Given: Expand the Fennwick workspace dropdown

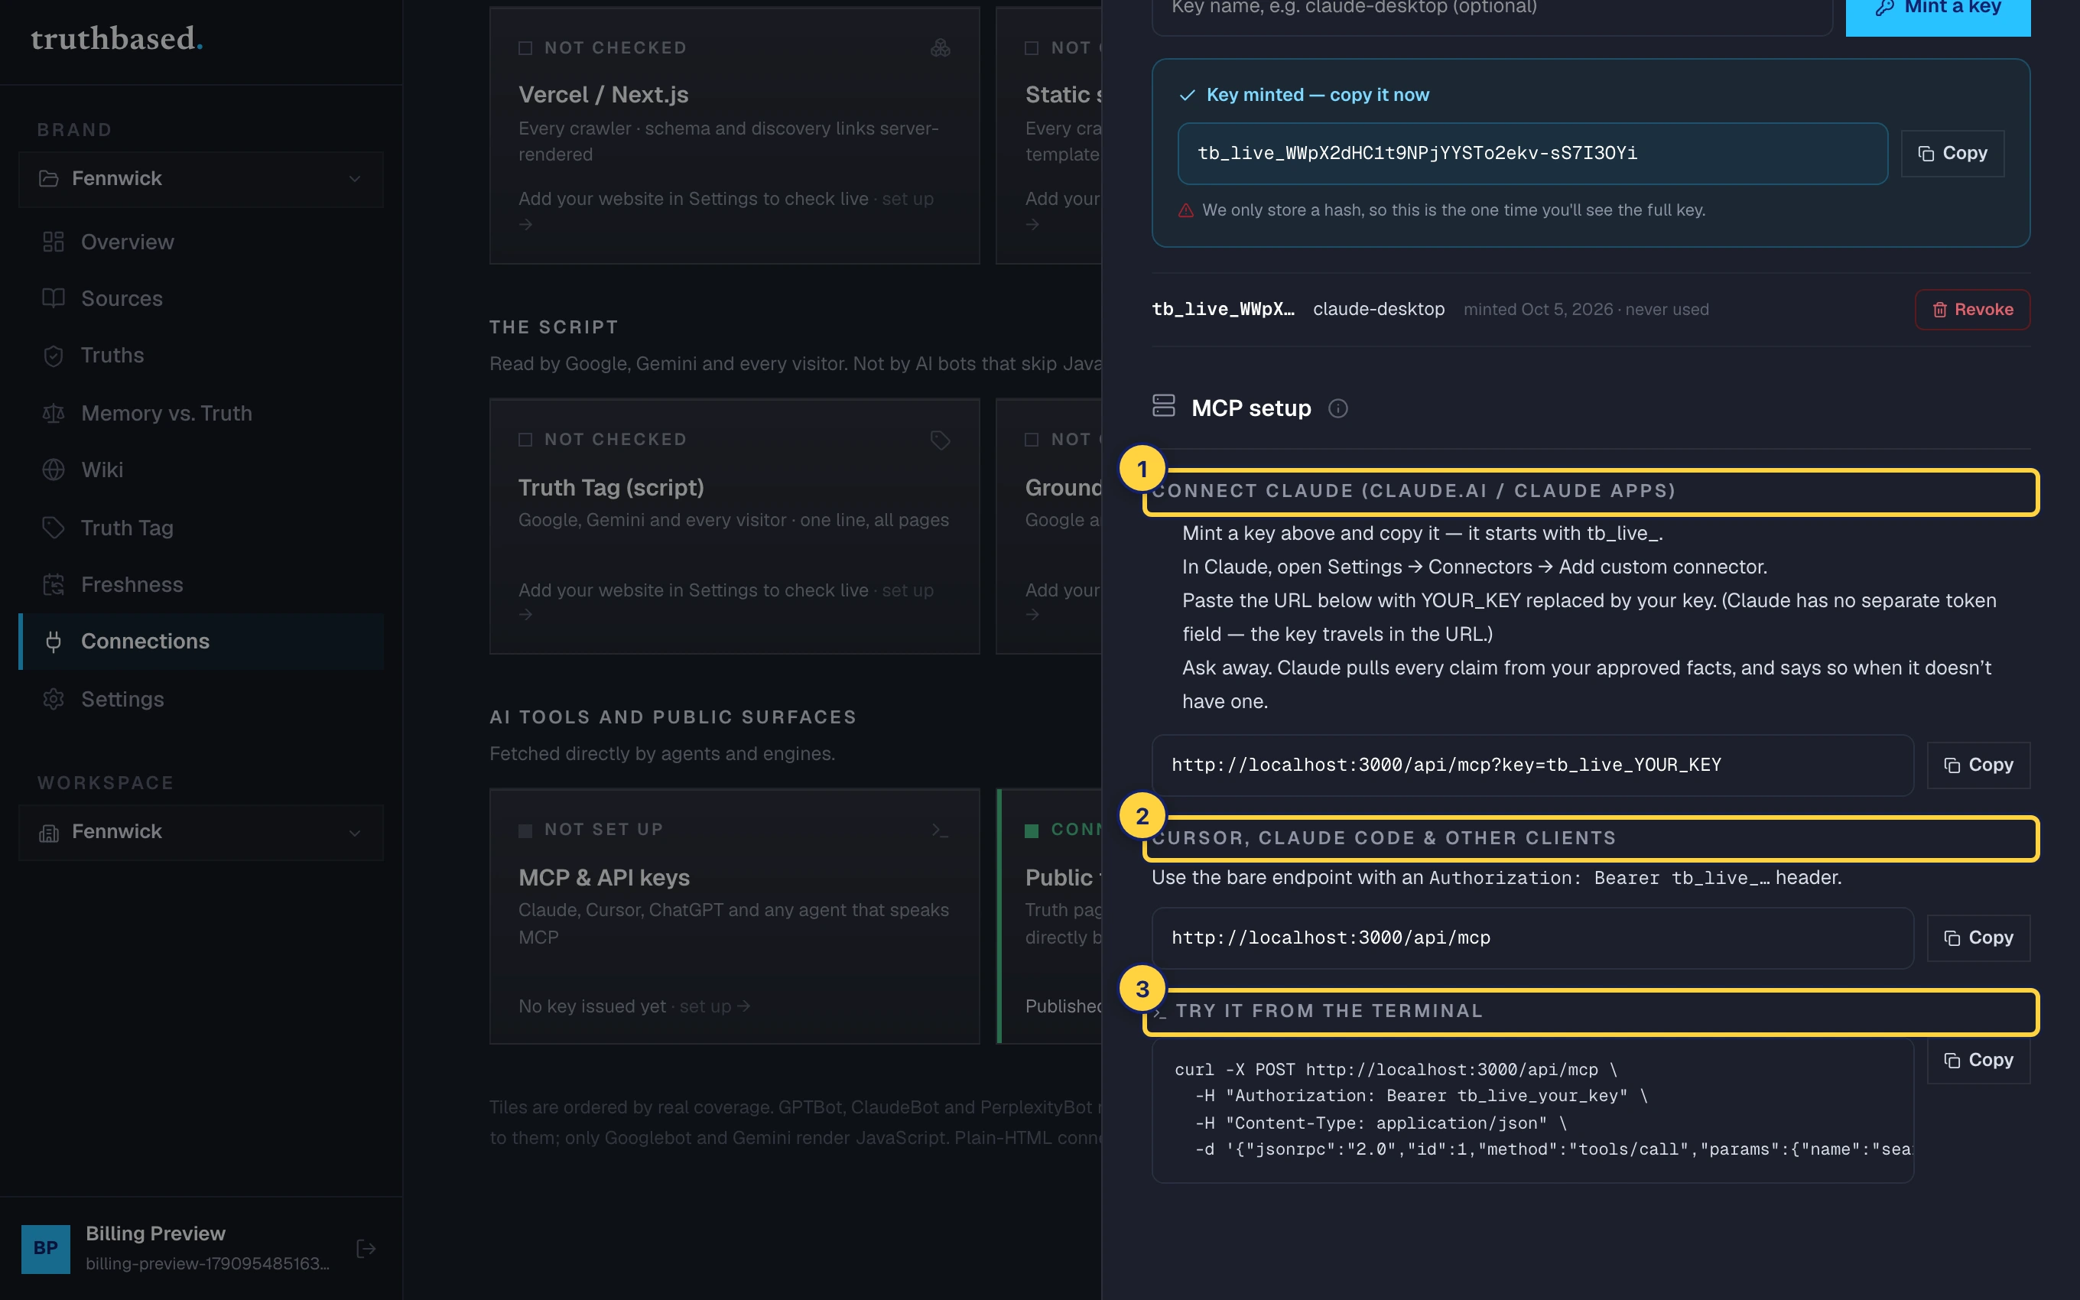Looking at the screenshot, I should [x=200, y=832].
